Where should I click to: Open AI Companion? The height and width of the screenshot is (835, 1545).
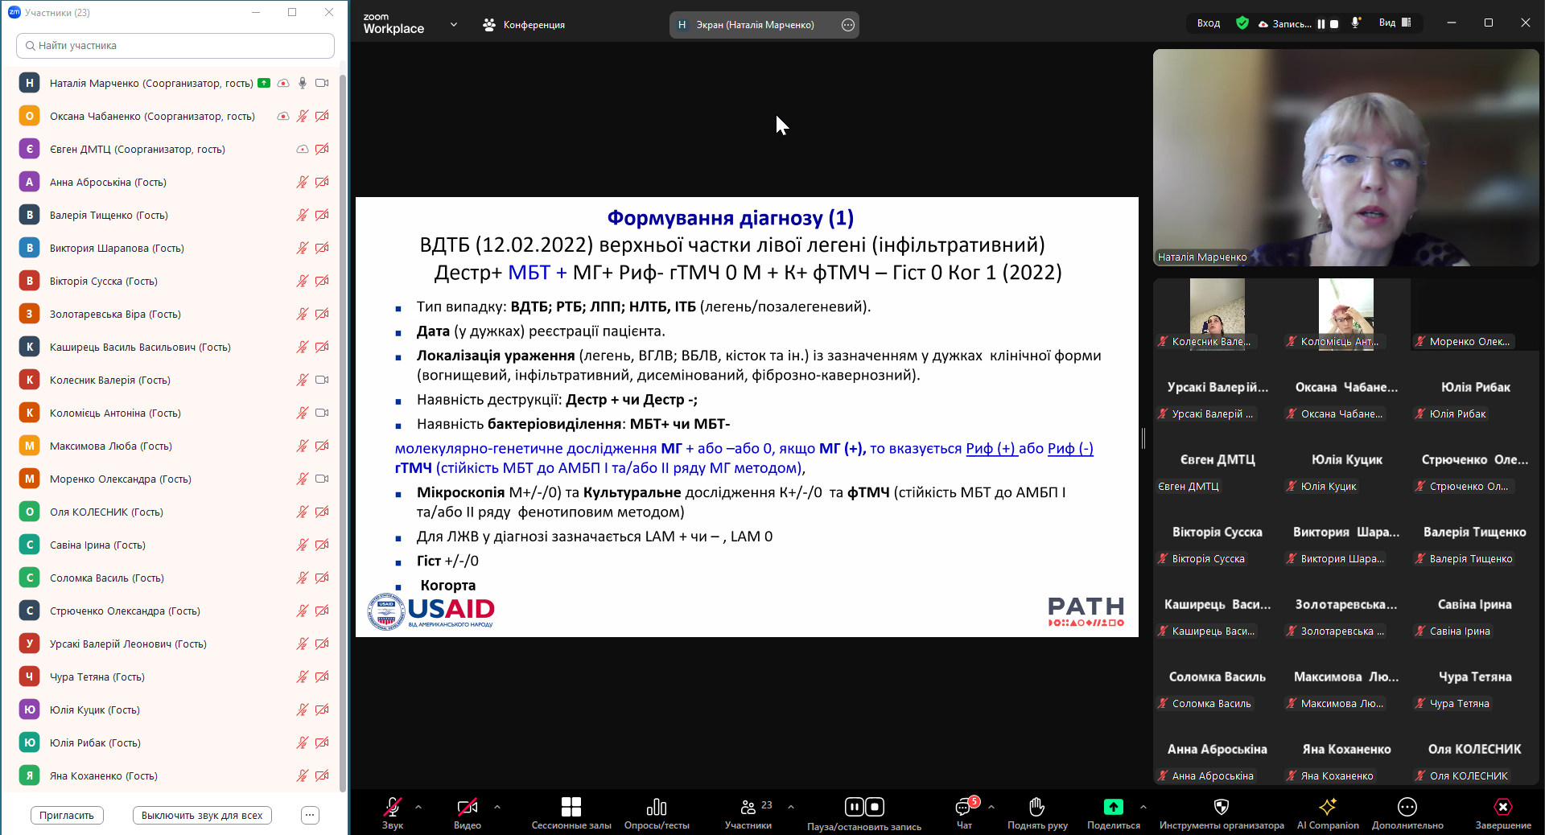point(1327,807)
